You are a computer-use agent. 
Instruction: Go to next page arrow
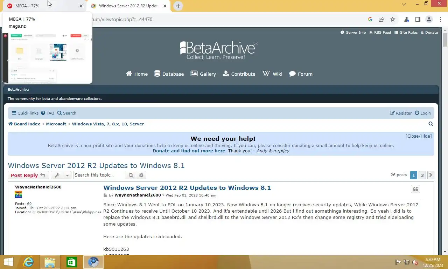tap(431, 175)
